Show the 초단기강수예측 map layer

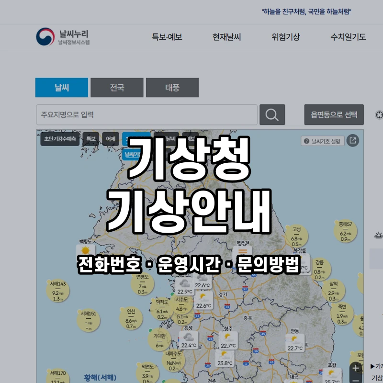[x=60, y=139]
